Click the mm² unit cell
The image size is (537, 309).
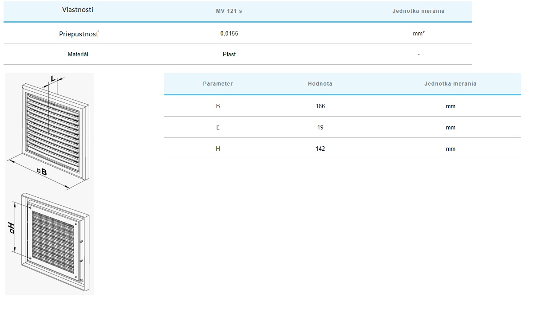pos(419,33)
